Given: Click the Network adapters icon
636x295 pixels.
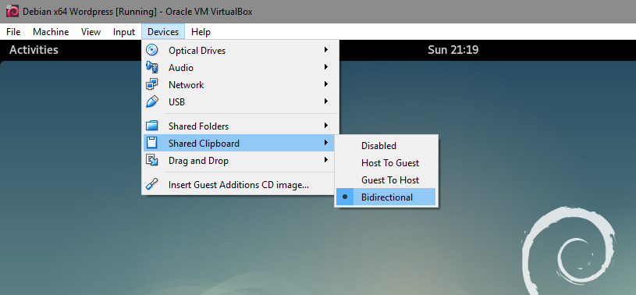Looking at the screenshot, I should pos(151,84).
